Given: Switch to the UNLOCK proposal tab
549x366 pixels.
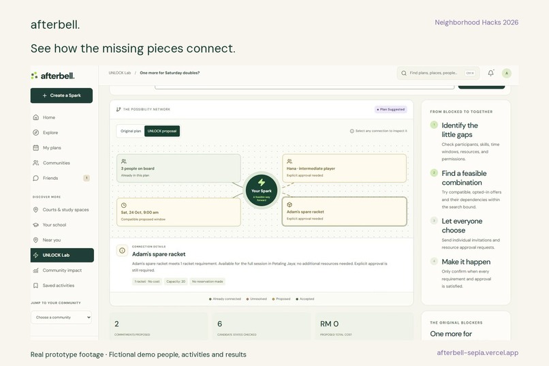Looking at the screenshot, I should [161, 131].
